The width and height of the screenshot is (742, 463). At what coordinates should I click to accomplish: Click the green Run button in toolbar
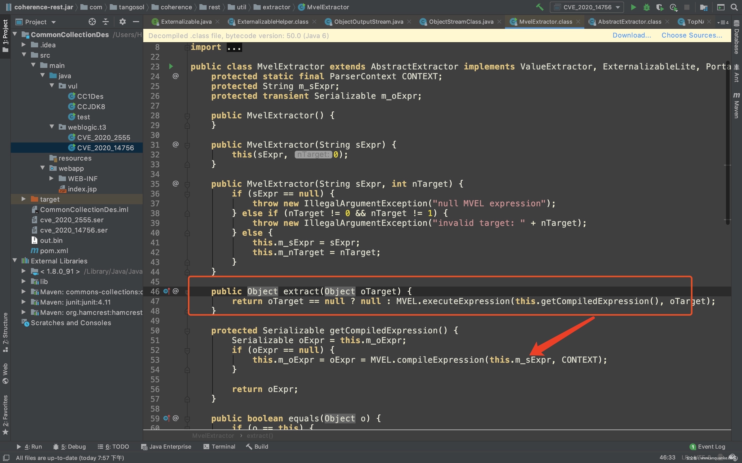click(633, 7)
